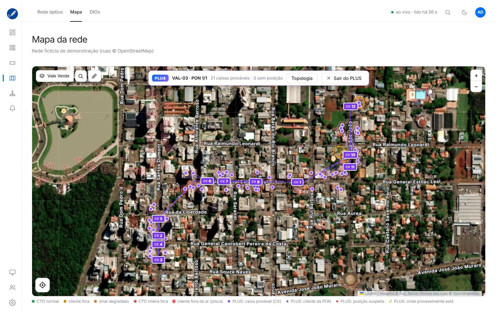Click the app logo in the sidebar
This screenshot has width=498, height=311.
(x=12, y=14)
